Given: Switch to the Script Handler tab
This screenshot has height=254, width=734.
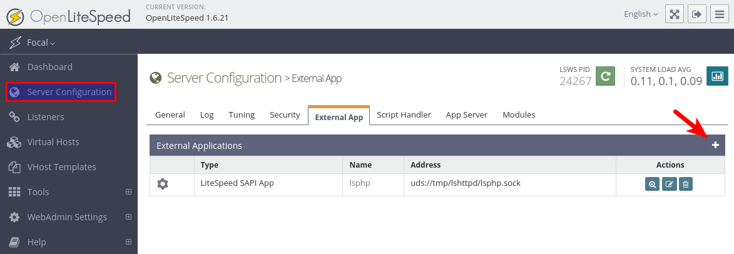Looking at the screenshot, I should pos(404,114).
